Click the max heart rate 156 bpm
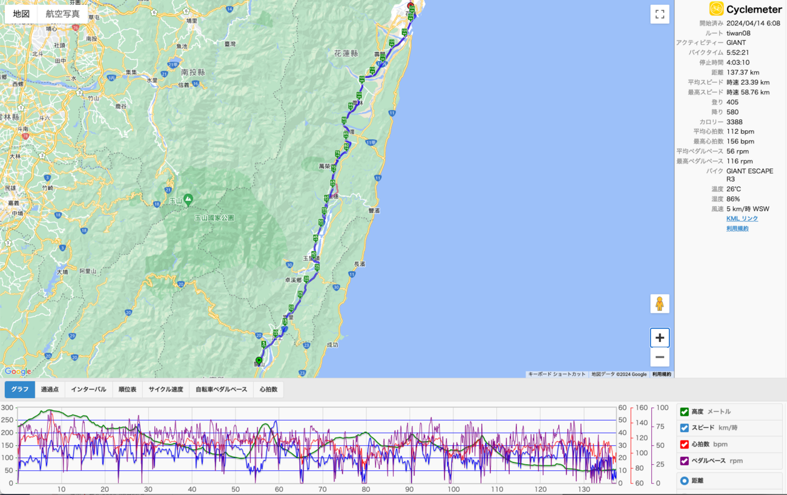This screenshot has width=787, height=495. pyautogui.click(x=740, y=141)
